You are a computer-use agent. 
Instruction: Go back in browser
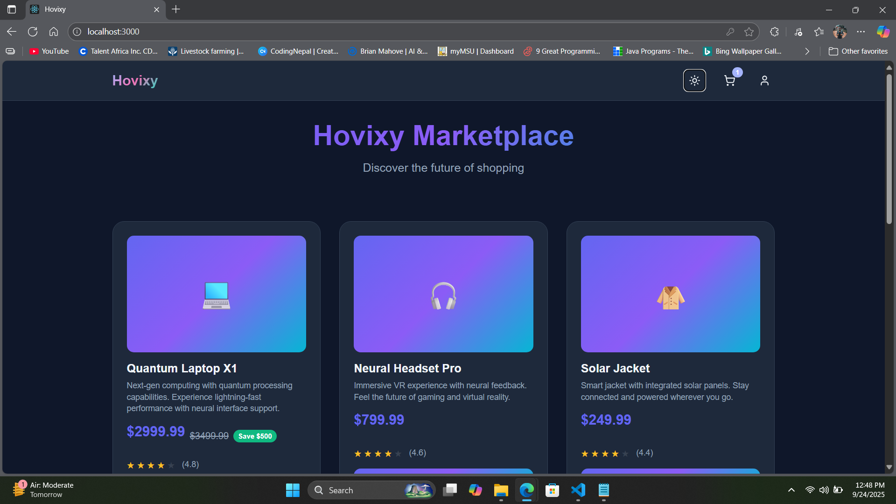point(12,32)
